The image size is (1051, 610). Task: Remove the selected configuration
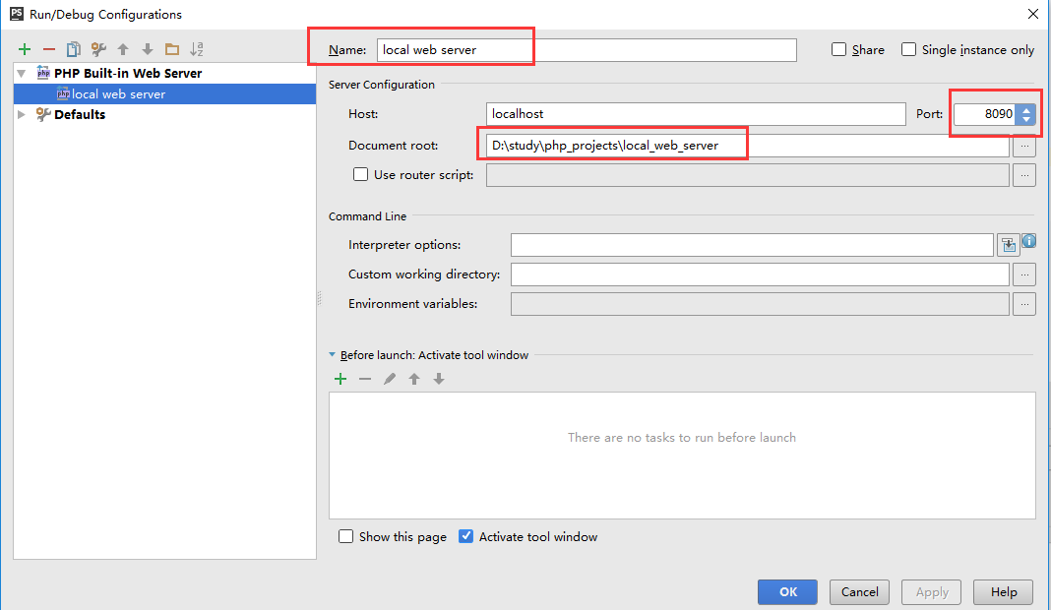click(49, 49)
